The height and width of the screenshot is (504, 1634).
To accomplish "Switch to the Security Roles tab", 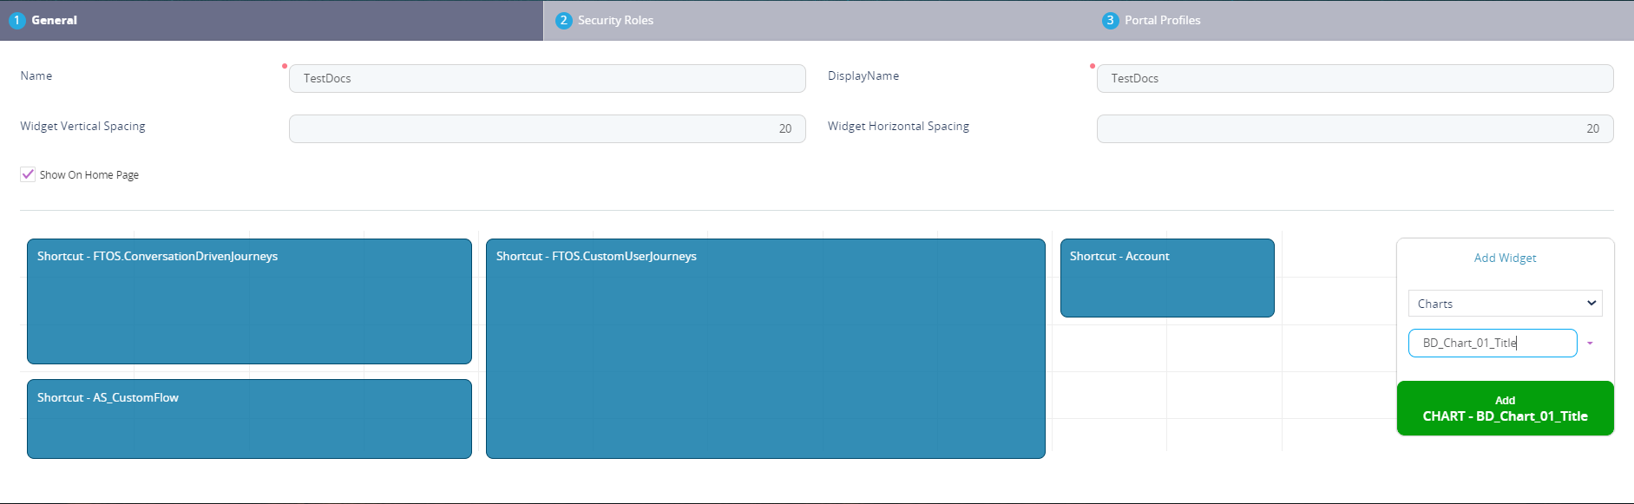I will coord(615,20).
